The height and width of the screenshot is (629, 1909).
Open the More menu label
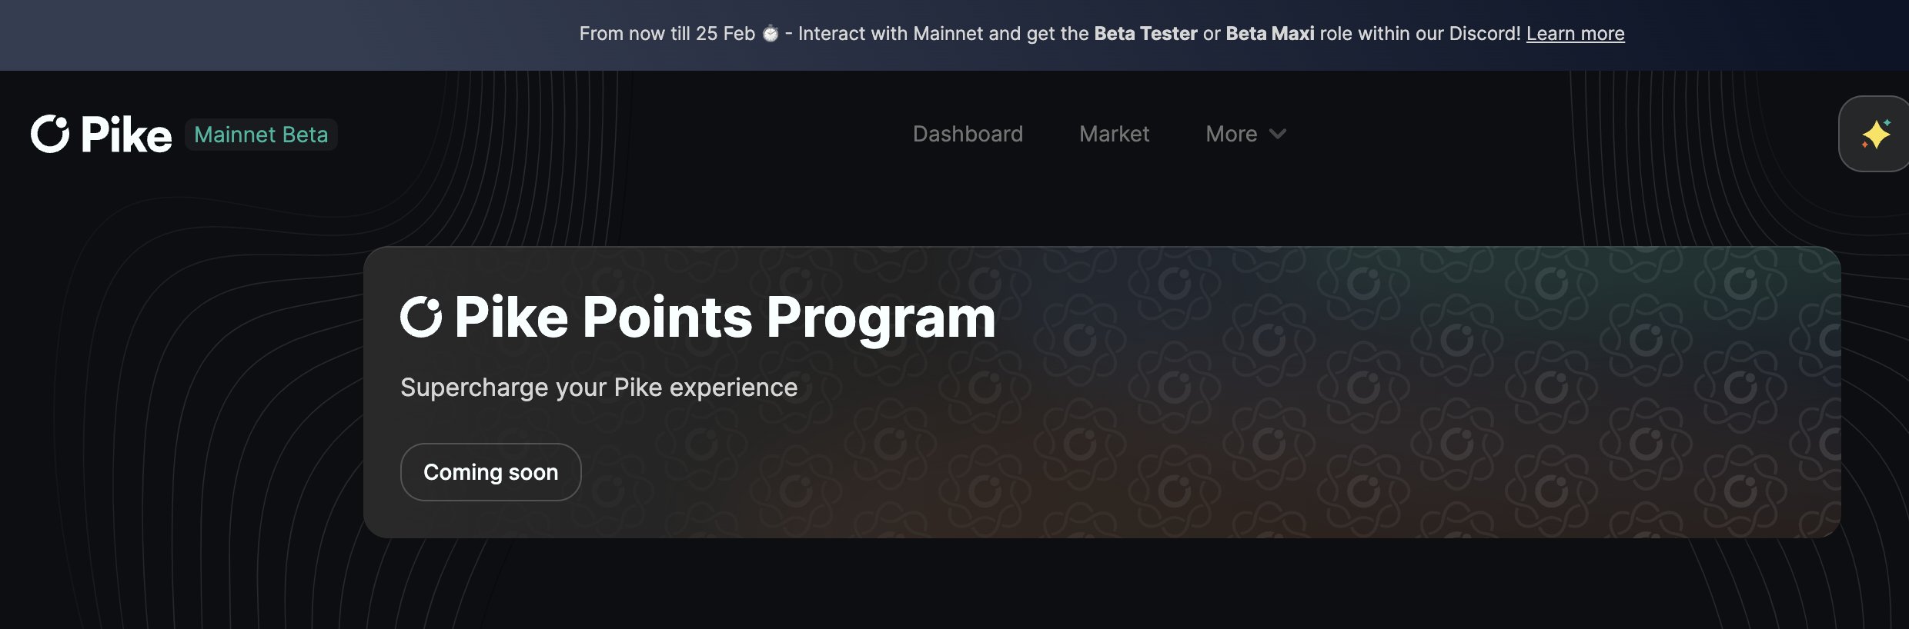click(1231, 134)
